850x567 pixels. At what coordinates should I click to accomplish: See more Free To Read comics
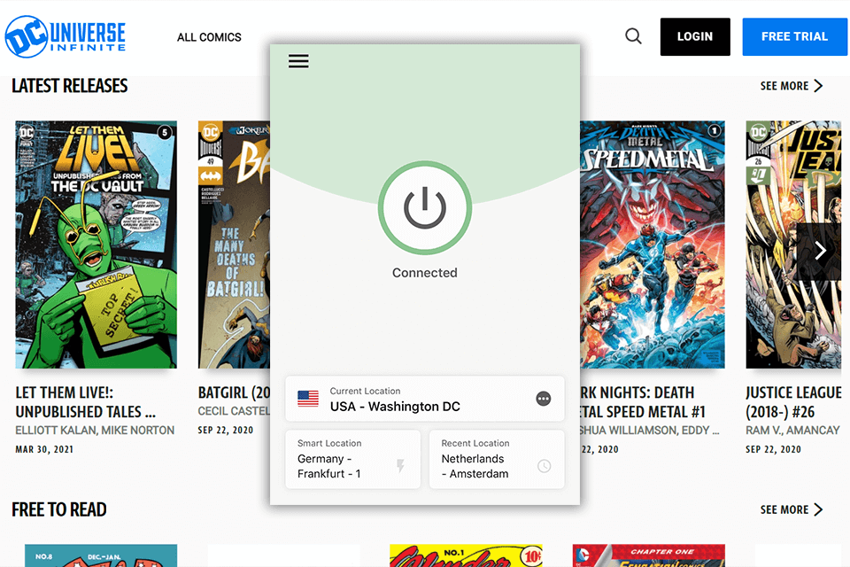coord(791,509)
